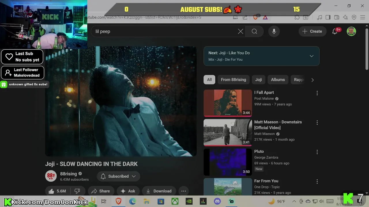Click the magnifier search button
The height and width of the screenshot is (207, 369).
254,31
